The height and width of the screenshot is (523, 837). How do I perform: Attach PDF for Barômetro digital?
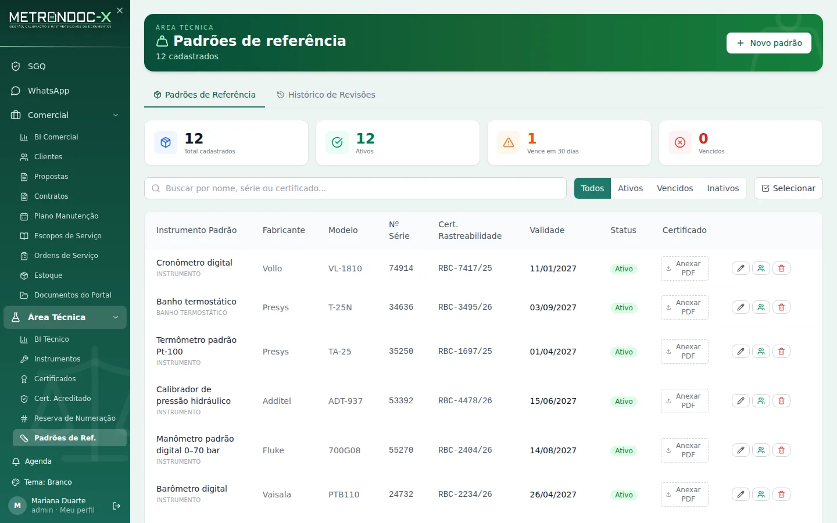685,495
